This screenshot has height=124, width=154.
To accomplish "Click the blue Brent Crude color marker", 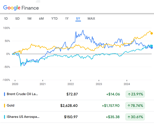I will point(4,94).
